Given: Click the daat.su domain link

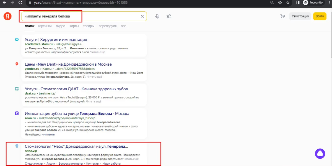Looking at the screenshot, I should pos(30,93).
